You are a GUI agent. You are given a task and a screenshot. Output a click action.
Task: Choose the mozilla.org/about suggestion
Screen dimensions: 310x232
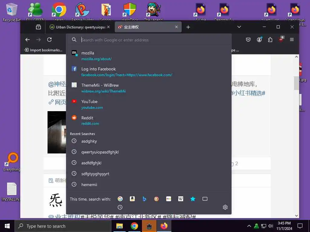click(x=149, y=56)
